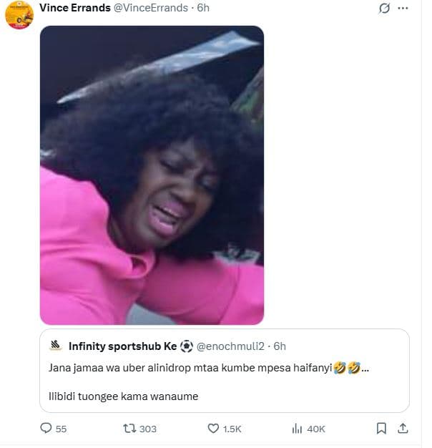Screen dimensions: 432x448
Task: Click Vince Errands profile avatar
Action: [19, 15]
